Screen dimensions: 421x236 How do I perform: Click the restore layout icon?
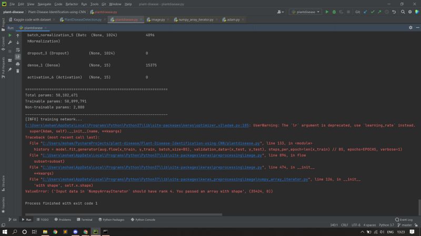(x=10, y=60)
